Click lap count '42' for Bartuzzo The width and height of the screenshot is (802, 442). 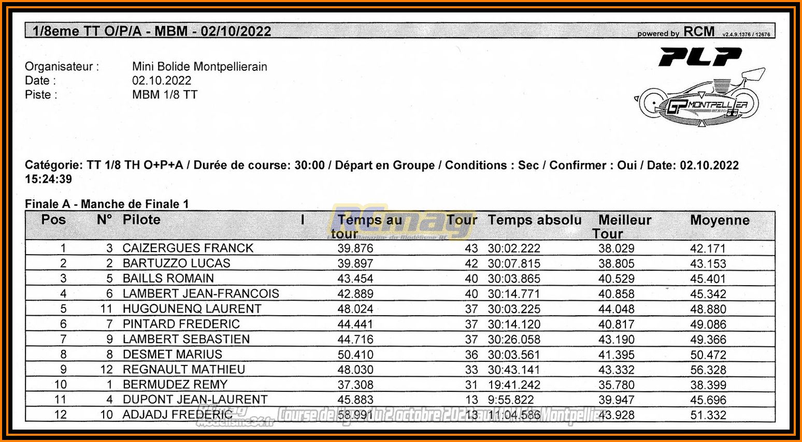471,263
